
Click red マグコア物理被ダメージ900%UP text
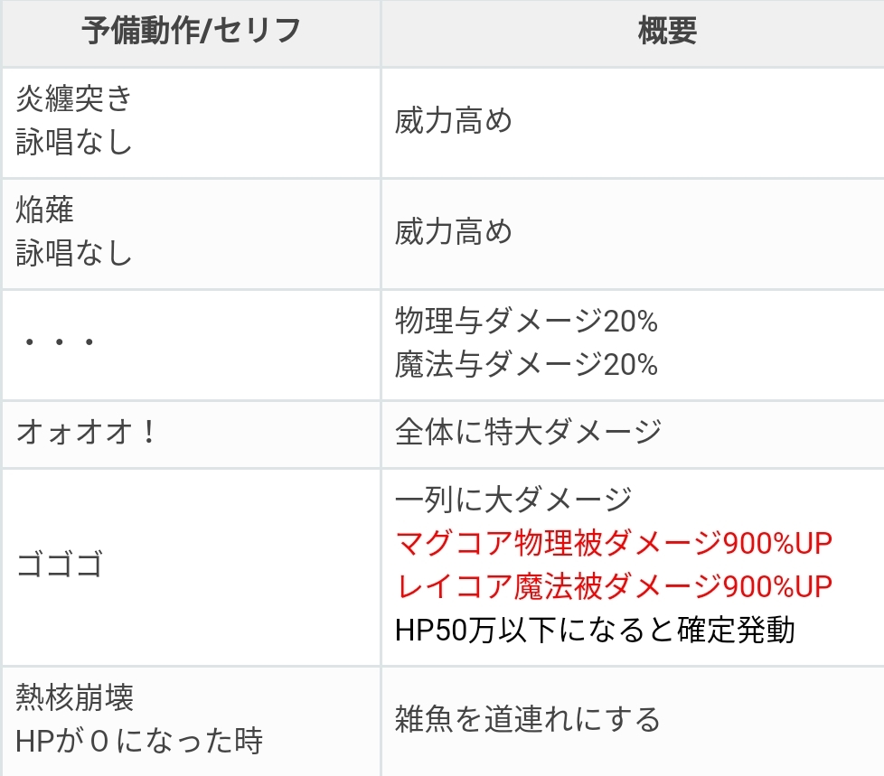click(614, 543)
